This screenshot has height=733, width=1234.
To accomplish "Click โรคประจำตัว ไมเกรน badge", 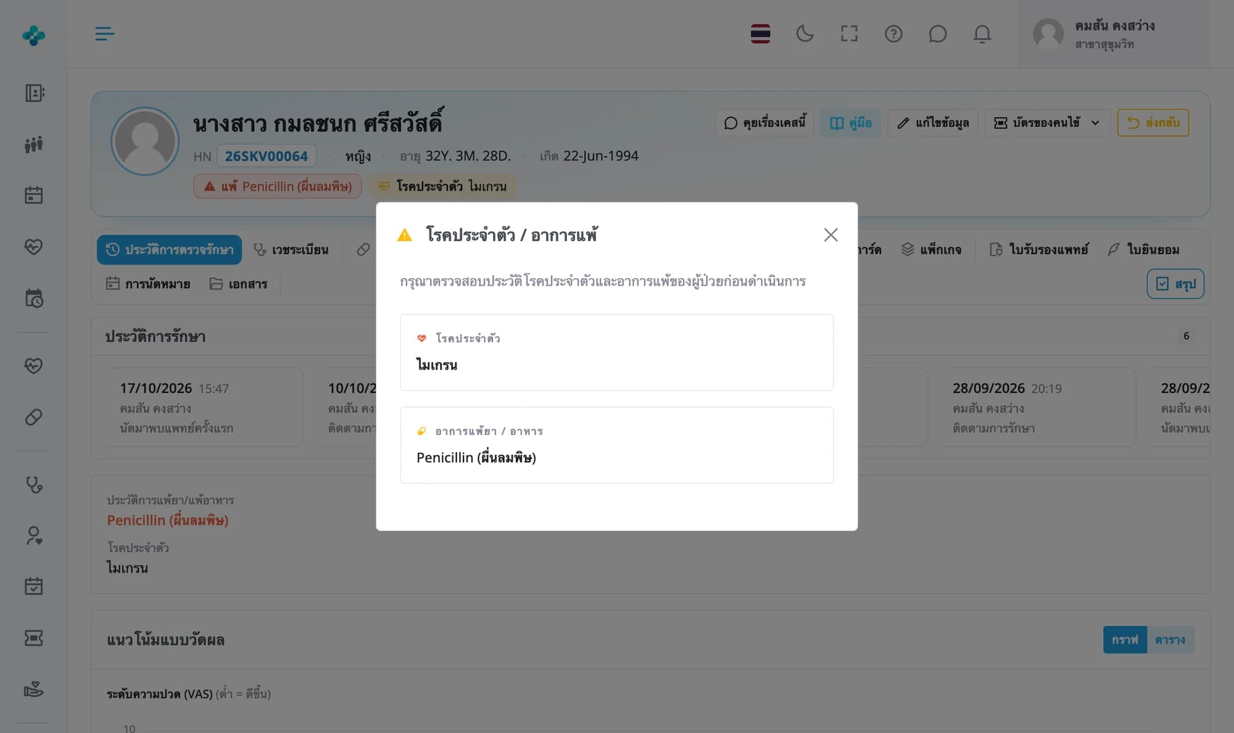I will point(442,186).
